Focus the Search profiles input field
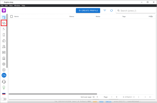Image resolution: width=157 pixels, height=103 pixels. click(136, 11)
